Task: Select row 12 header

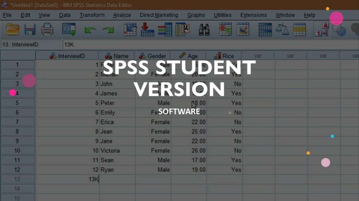Action: (18, 170)
